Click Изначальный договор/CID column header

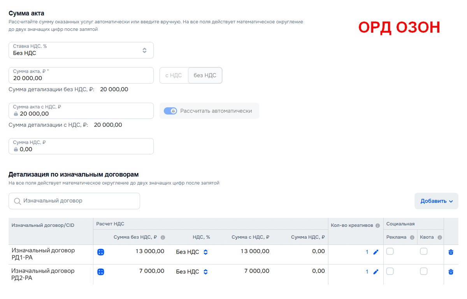click(43, 225)
